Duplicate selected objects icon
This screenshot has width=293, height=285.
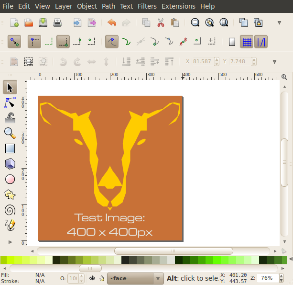[x=244, y=23]
